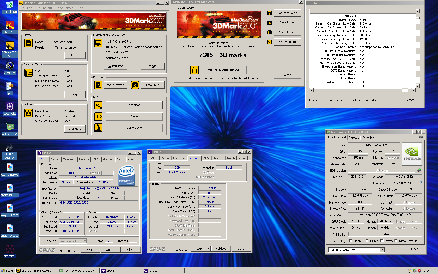This screenshot has height=274, width=438.
Task: Click the GPU-Z Close button
Action: pyautogui.click(x=415, y=249)
